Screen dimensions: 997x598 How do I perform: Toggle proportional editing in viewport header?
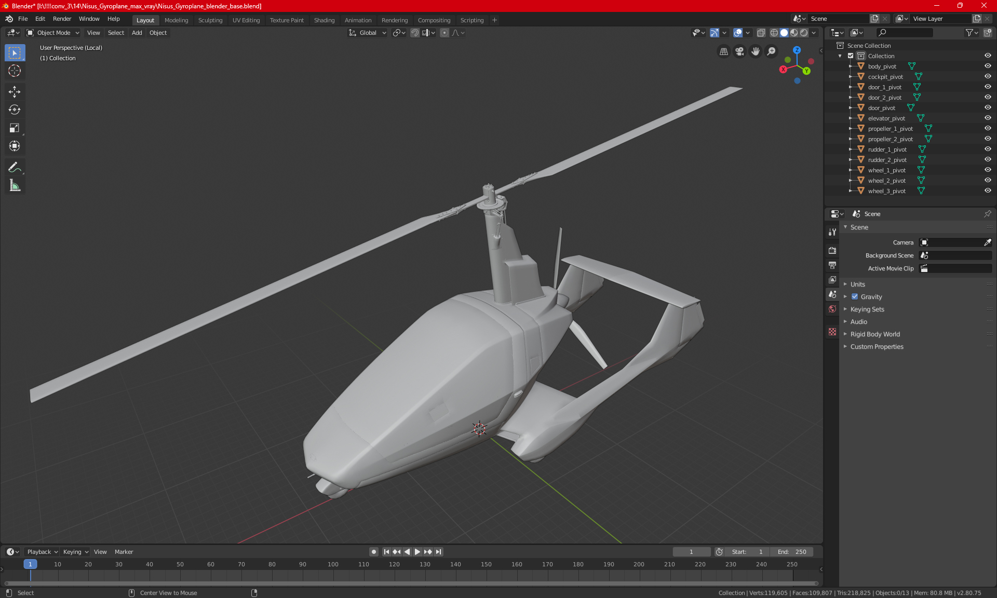[x=444, y=33]
